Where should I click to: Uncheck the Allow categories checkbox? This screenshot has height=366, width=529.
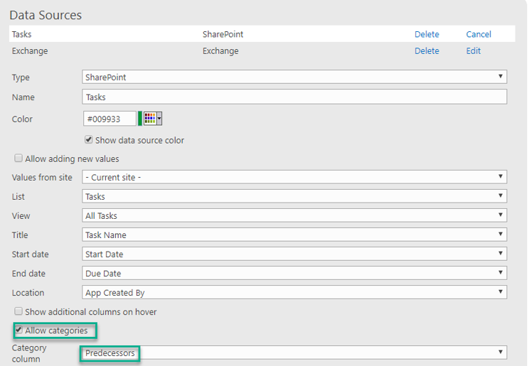coord(18,330)
